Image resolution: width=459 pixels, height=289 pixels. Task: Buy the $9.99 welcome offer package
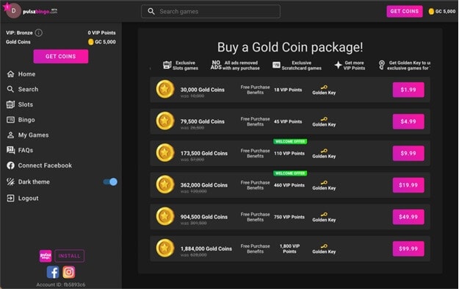click(408, 153)
